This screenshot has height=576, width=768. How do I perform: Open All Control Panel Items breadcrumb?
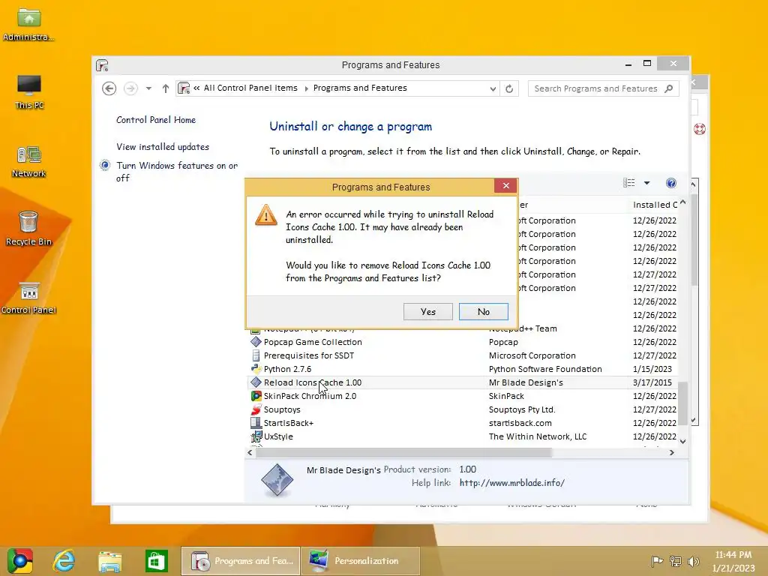click(x=250, y=88)
